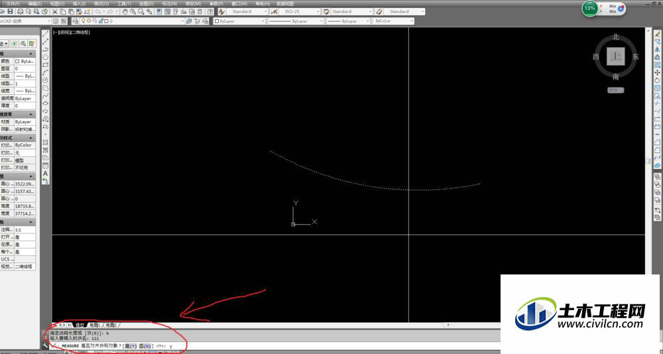663x354 pixels.
Task: Open the 文件(F) menu
Action: tap(13, 3)
